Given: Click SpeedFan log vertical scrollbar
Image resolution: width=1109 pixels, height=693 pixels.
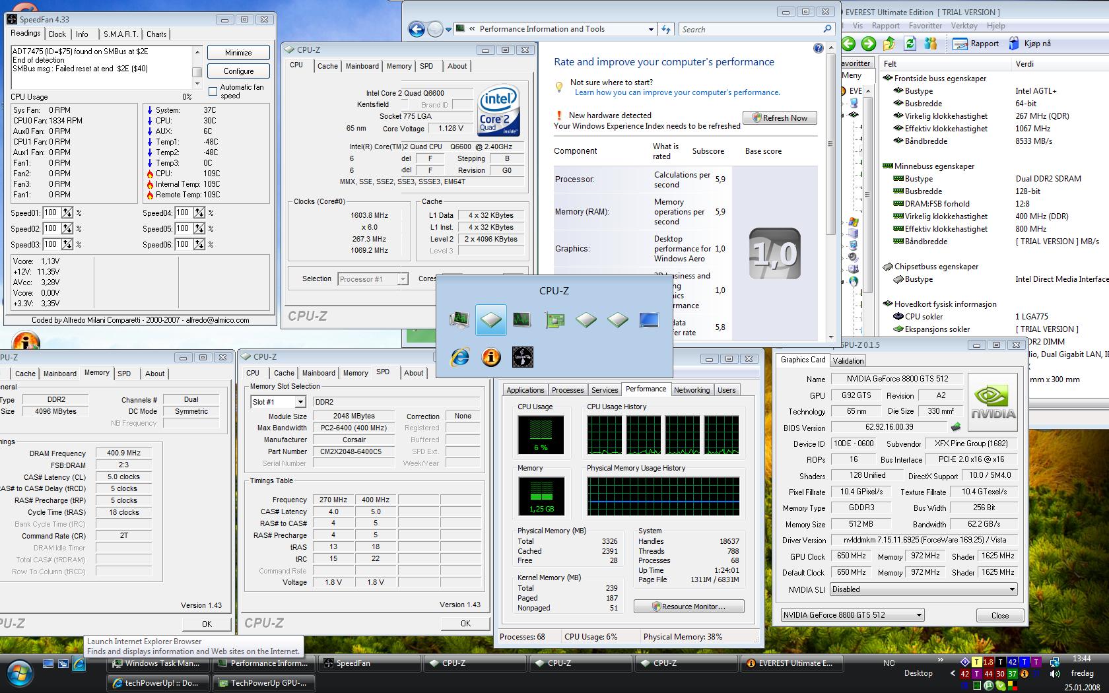Looking at the screenshot, I should tap(197, 67).
